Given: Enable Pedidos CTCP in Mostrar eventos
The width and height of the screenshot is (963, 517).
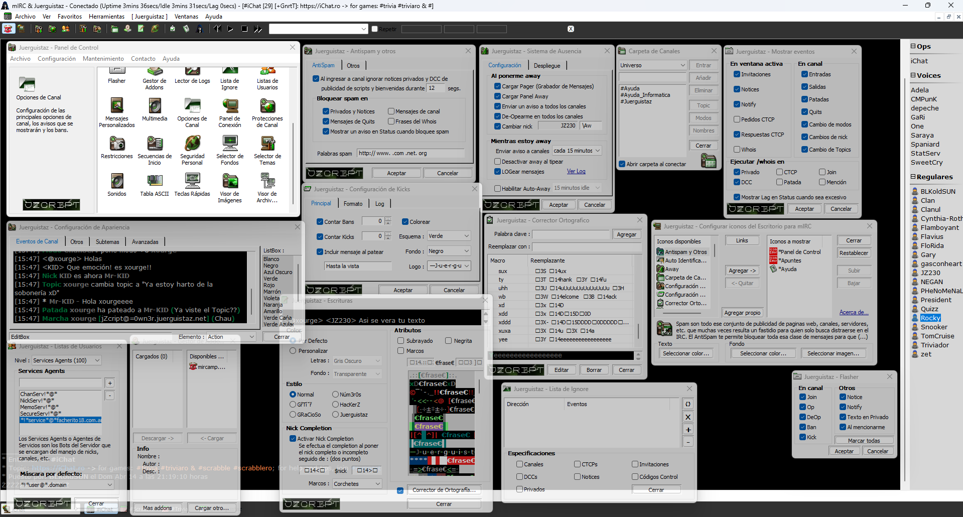Looking at the screenshot, I should [737, 119].
